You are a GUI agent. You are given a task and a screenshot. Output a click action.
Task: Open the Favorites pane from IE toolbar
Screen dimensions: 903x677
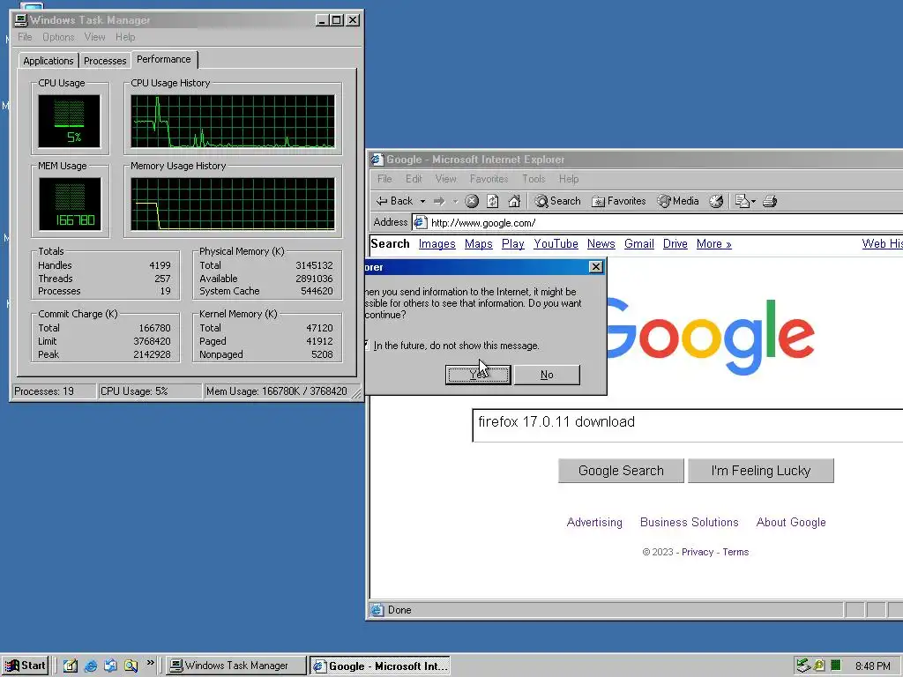coord(619,201)
